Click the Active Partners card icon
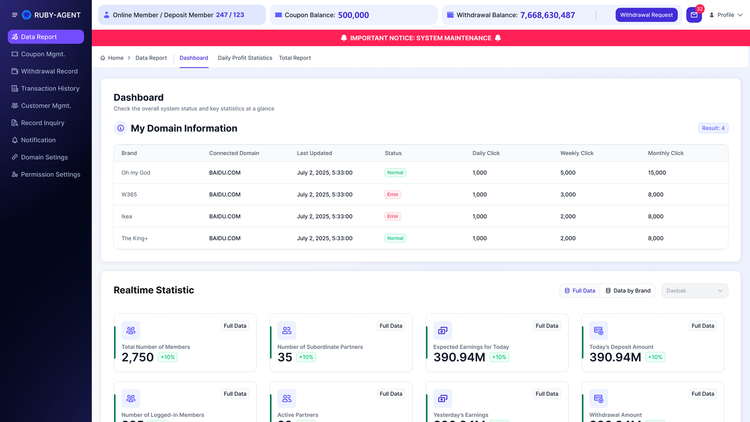This screenshot has width=750, height=422. click(287, 399)
